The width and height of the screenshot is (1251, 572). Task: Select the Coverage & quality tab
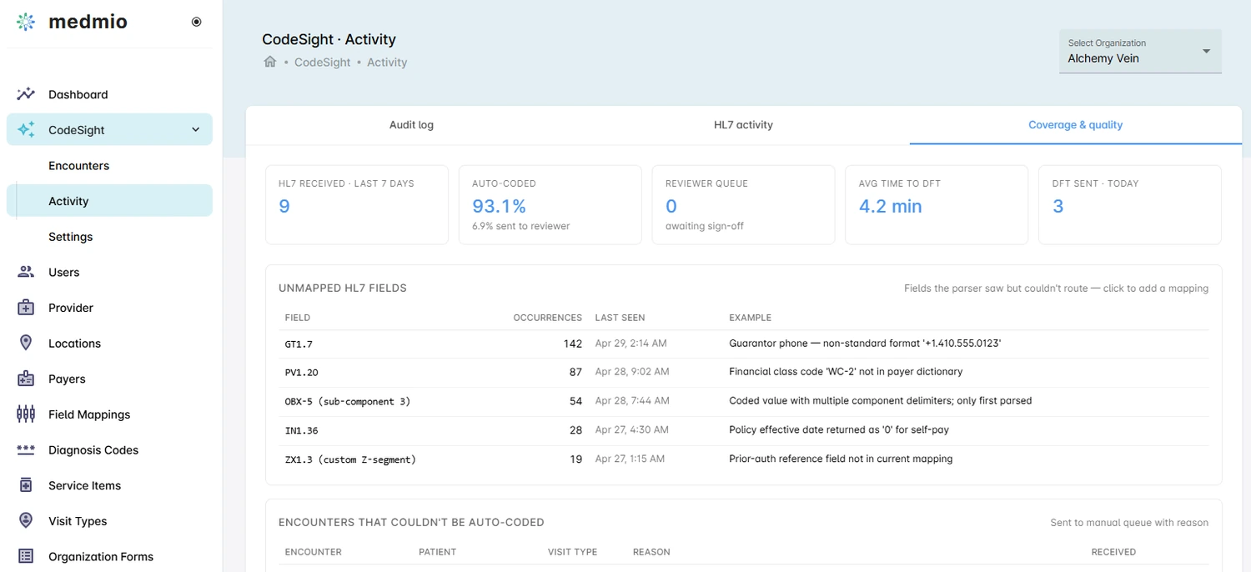click(x=1075, y=125)
